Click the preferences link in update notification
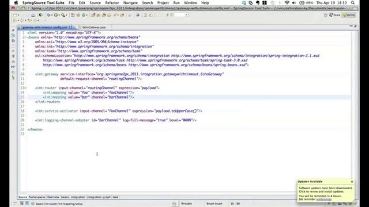This screenshot has height=207, width=369. coord(324,200)
